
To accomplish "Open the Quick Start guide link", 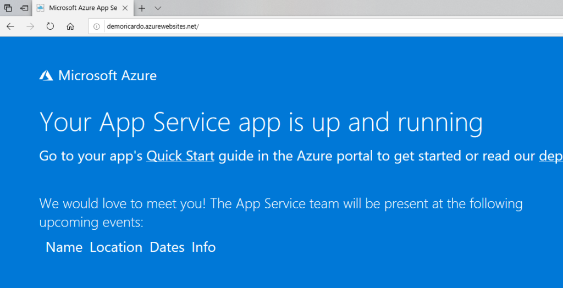I will click(180, 156).
